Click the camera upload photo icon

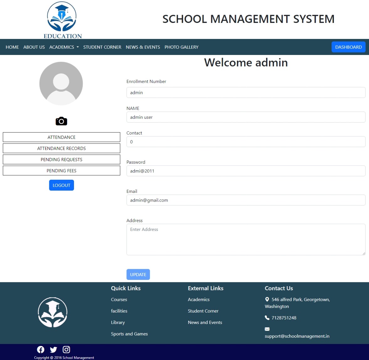tap(61, 121)
